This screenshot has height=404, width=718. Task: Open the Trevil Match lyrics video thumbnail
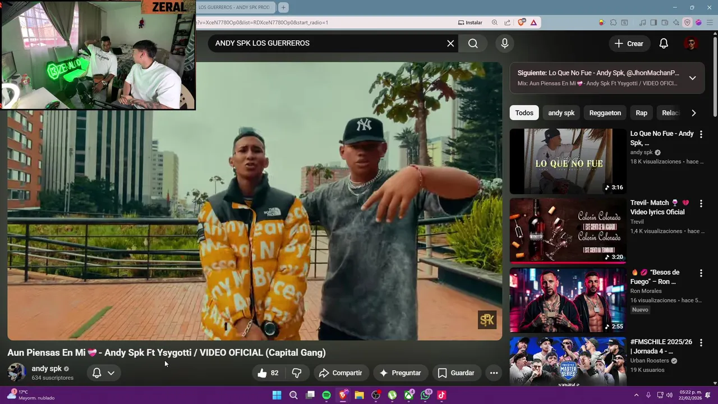[568, 231]
